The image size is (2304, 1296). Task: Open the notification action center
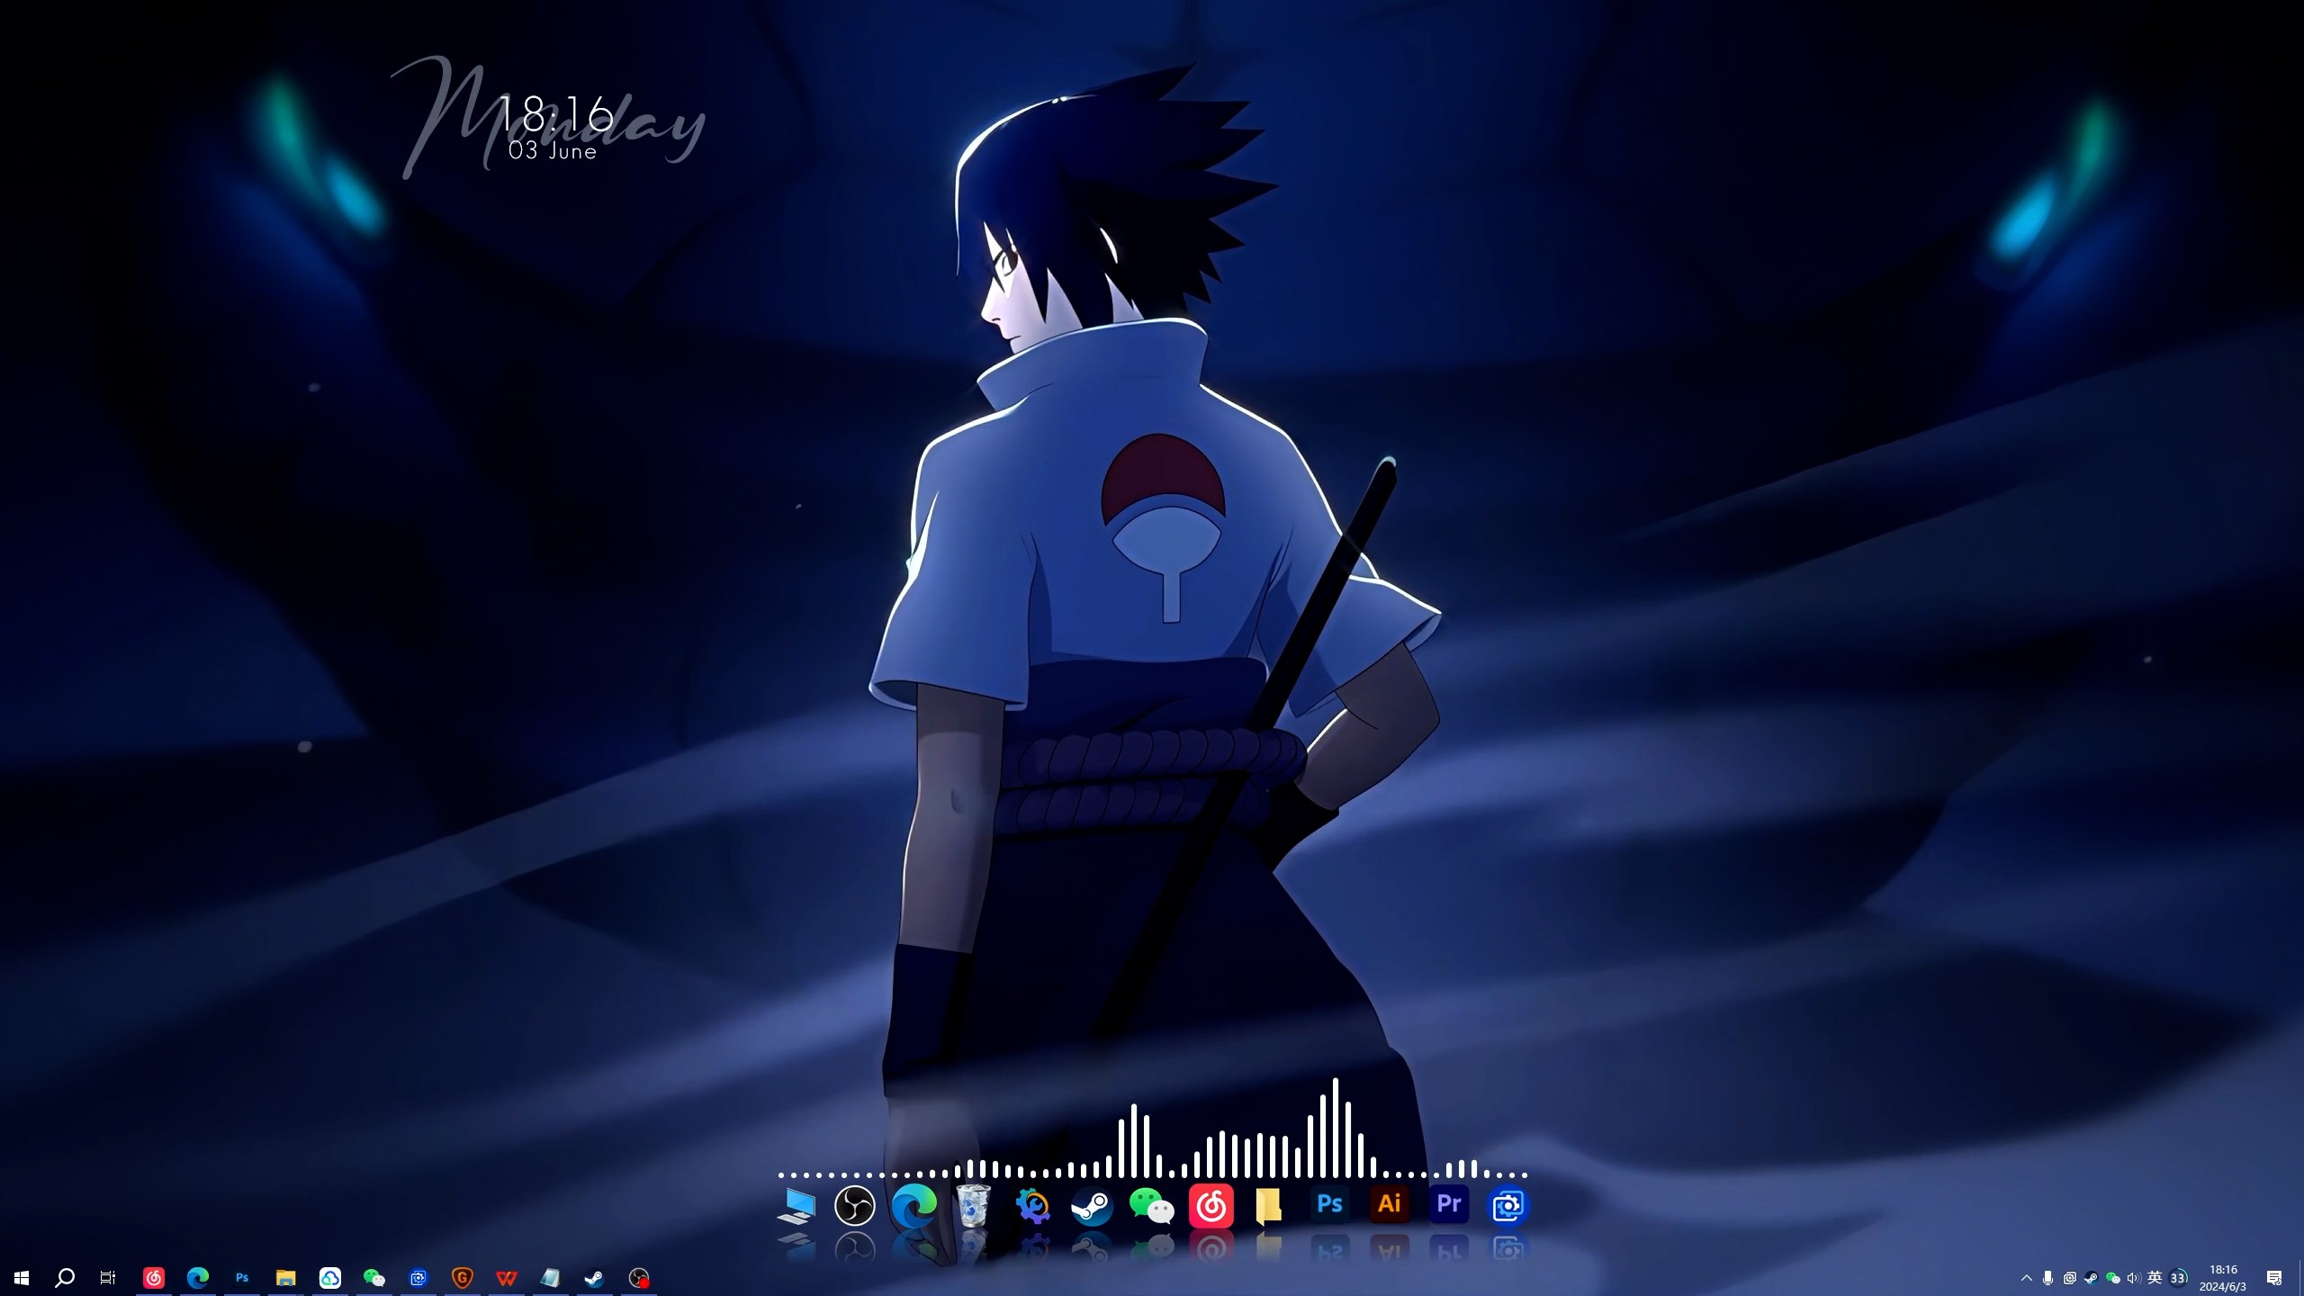[x=2274, y=1278]
